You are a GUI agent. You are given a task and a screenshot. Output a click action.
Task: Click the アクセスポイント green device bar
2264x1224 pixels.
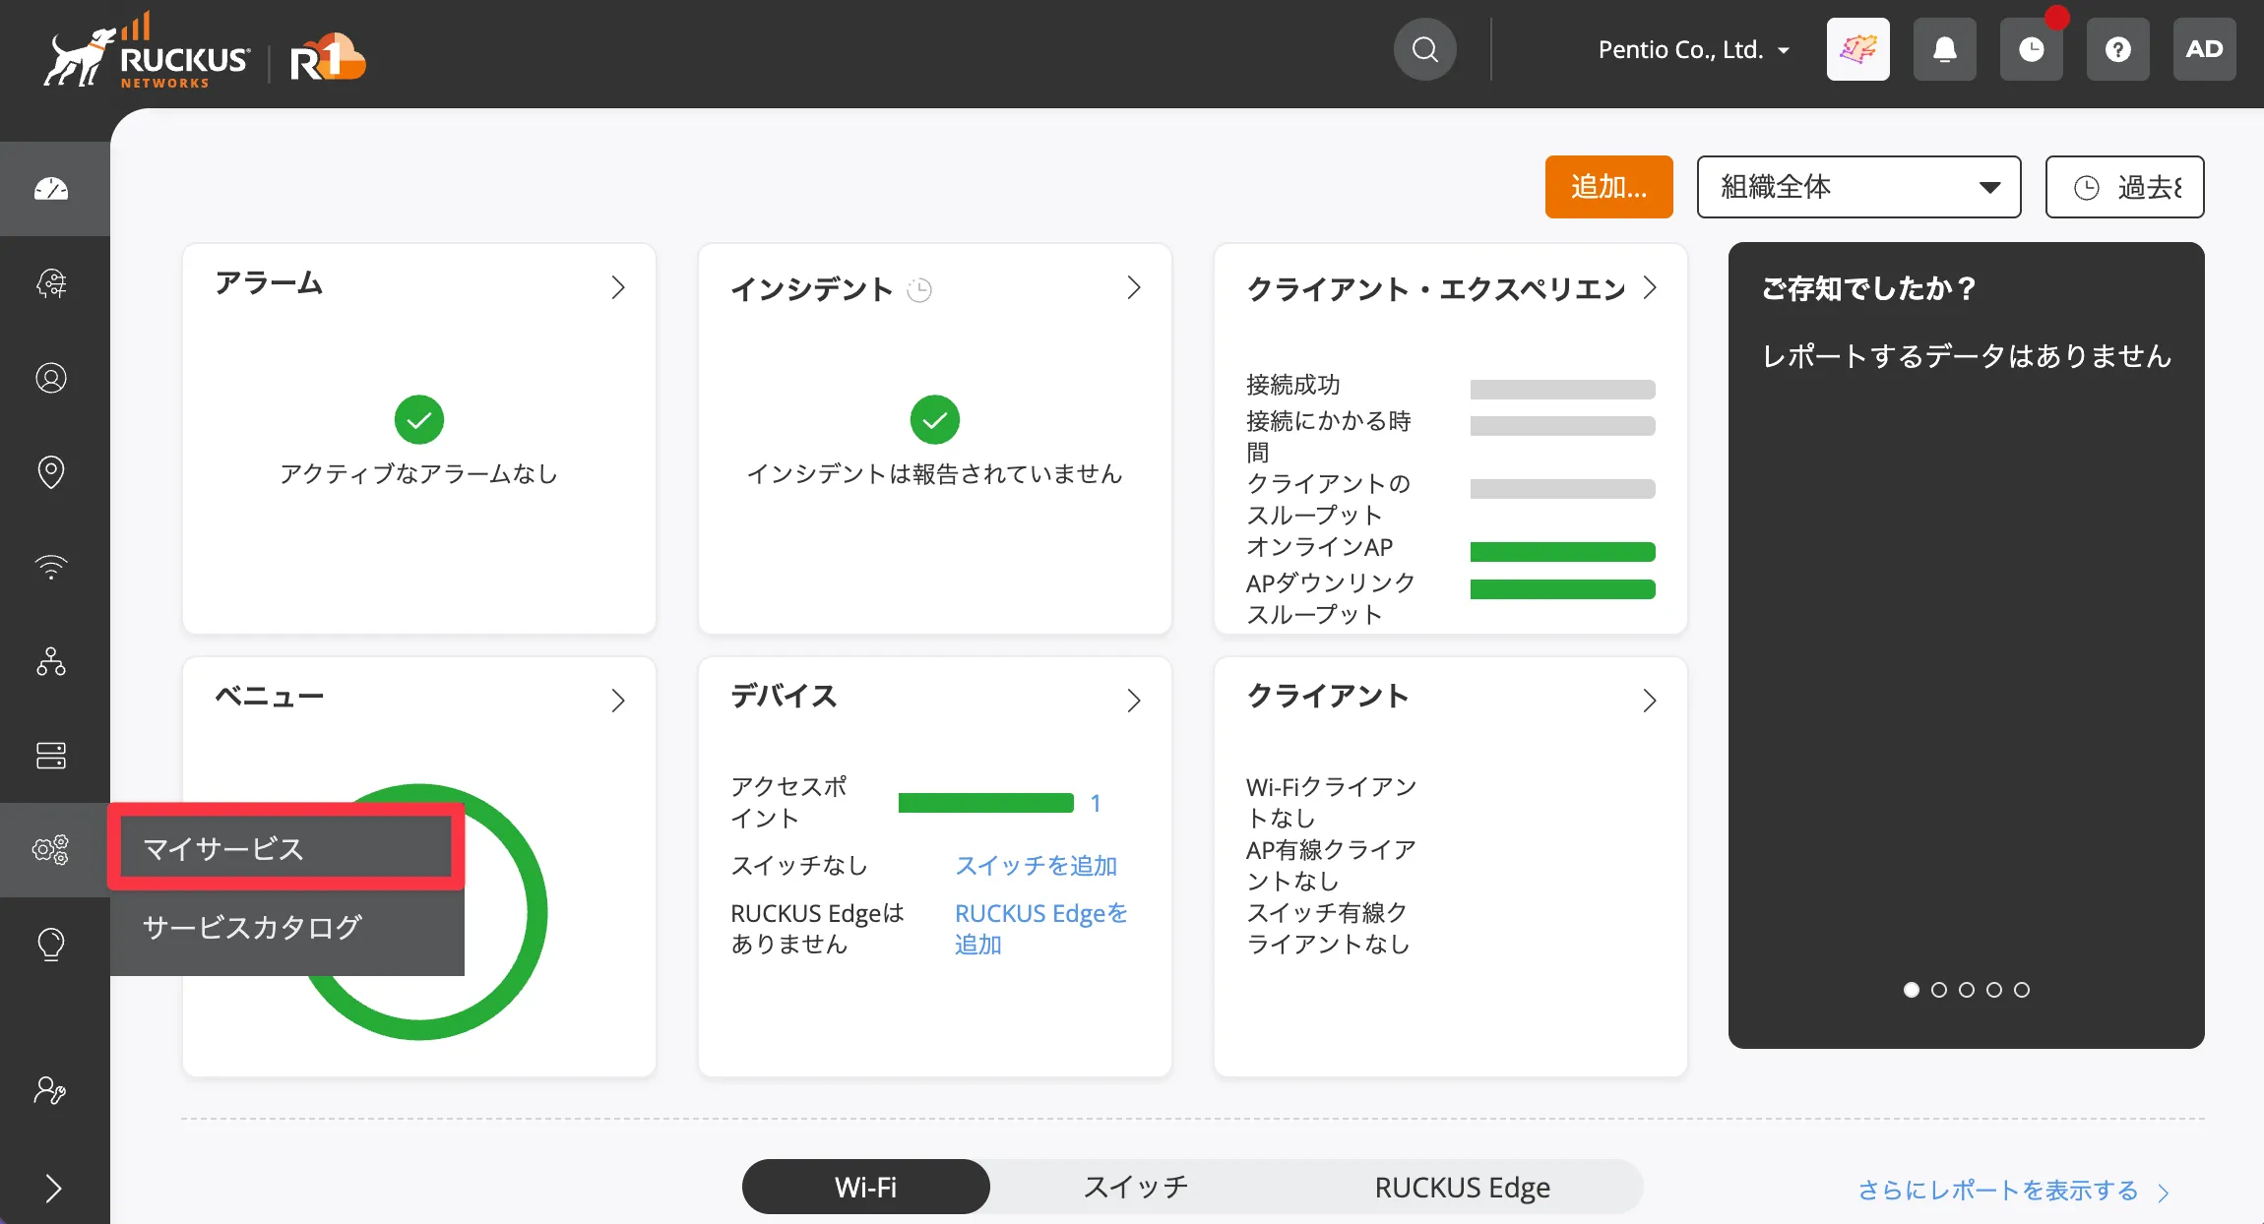986,803
